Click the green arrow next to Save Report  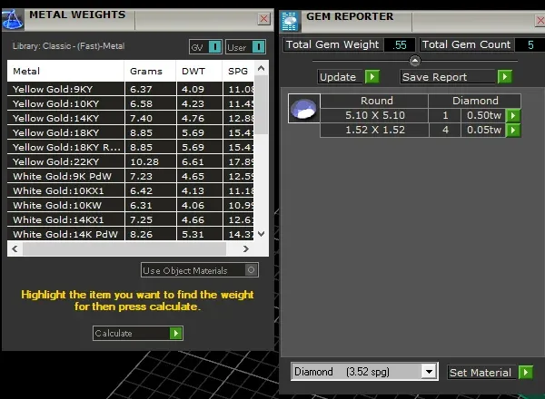505,76
